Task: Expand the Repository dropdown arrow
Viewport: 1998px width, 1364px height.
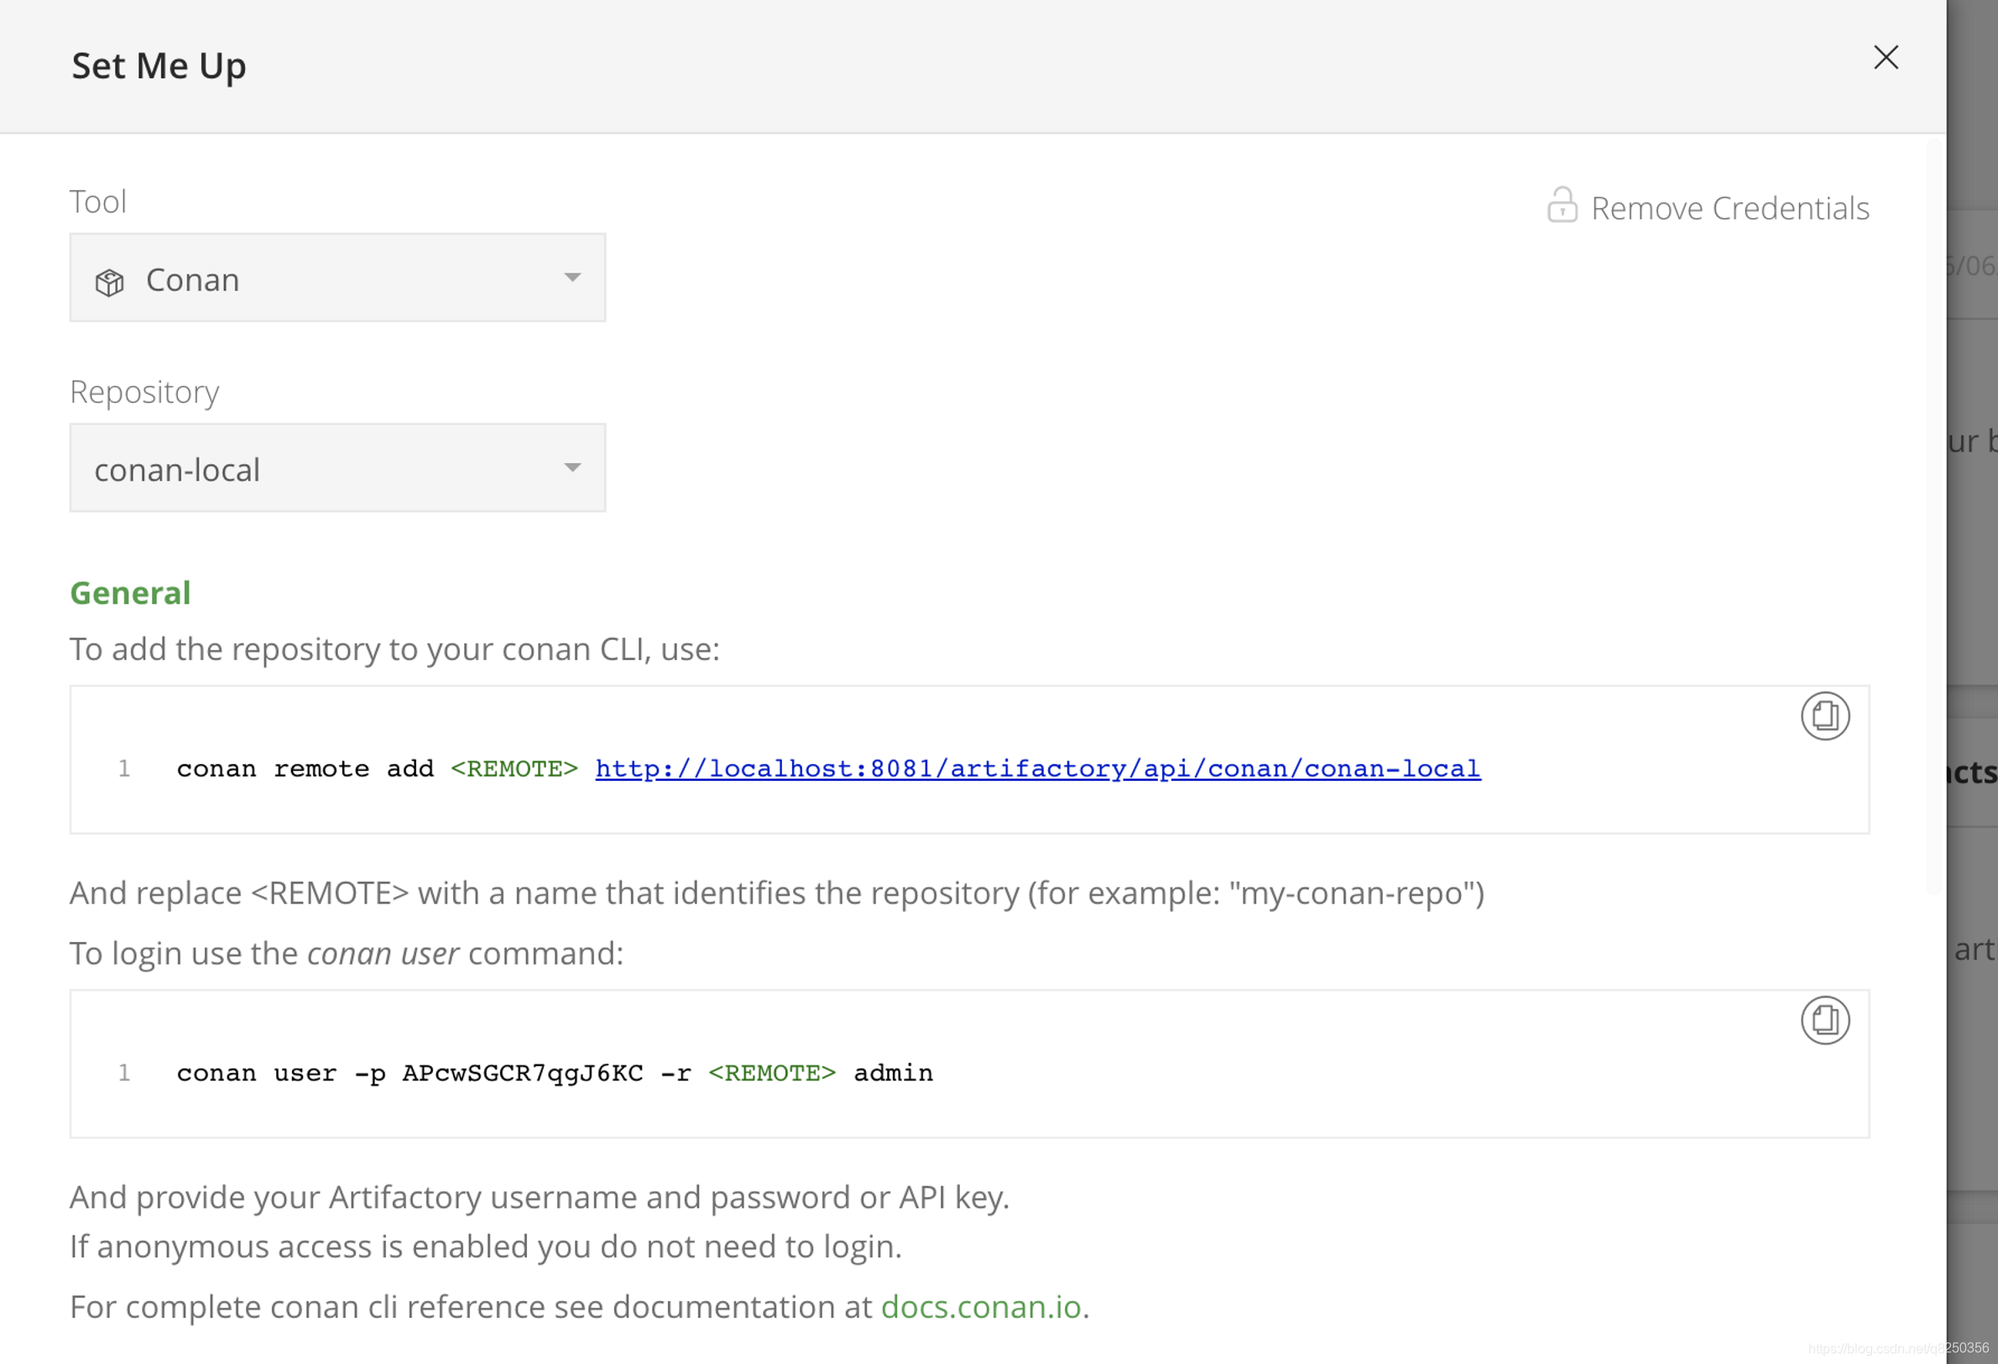Action: point(572,467)
